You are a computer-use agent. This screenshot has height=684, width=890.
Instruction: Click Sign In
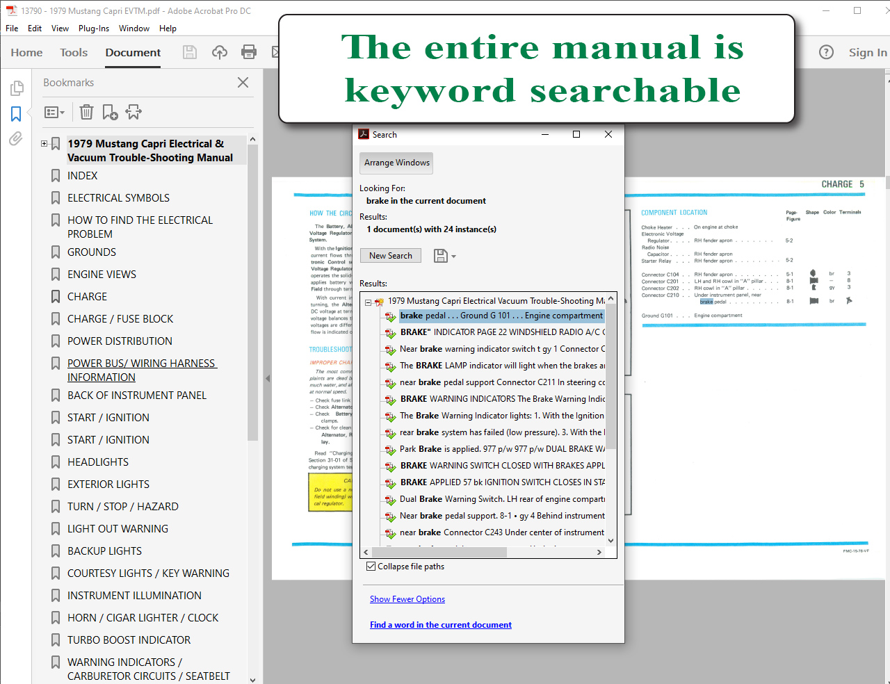(867, 52)
